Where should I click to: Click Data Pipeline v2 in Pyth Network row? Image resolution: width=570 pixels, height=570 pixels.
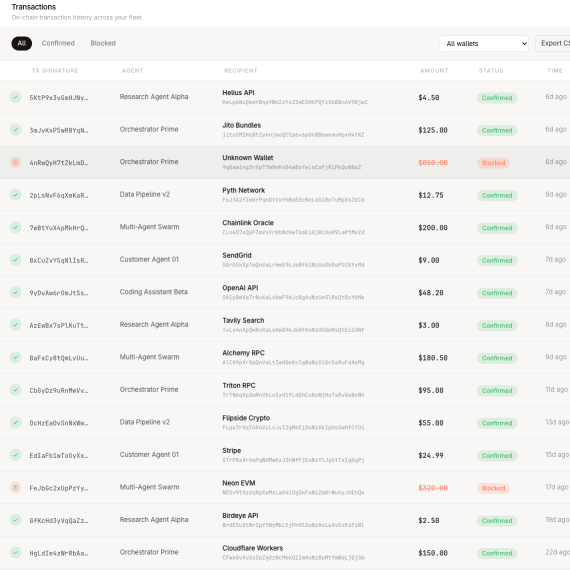[144, 194]
